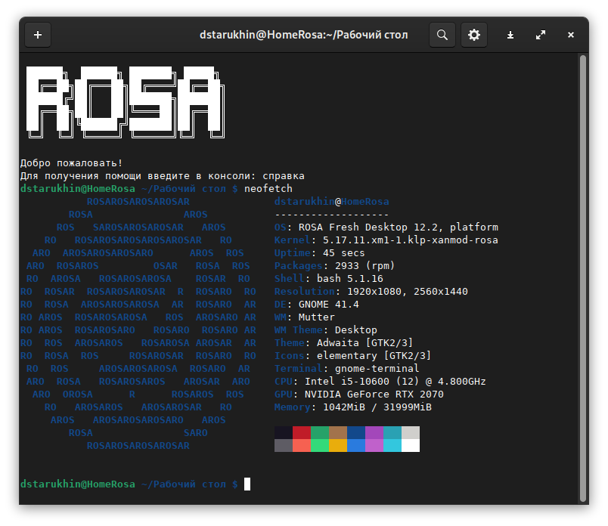Click the GPU NVIDIA GeForce RTX 2070 line
Screen dimensions: 608x526
[x=359, y=394]
